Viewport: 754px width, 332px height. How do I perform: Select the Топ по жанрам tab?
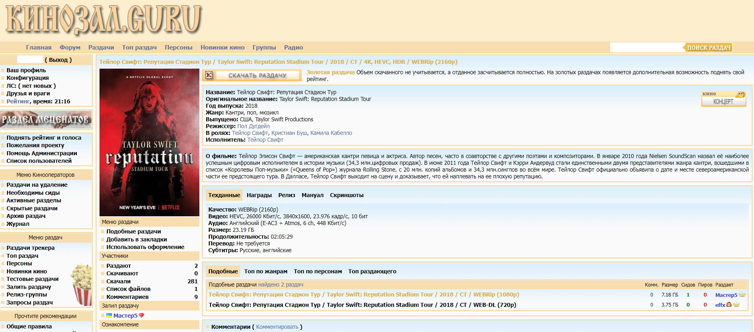[266, 271]
